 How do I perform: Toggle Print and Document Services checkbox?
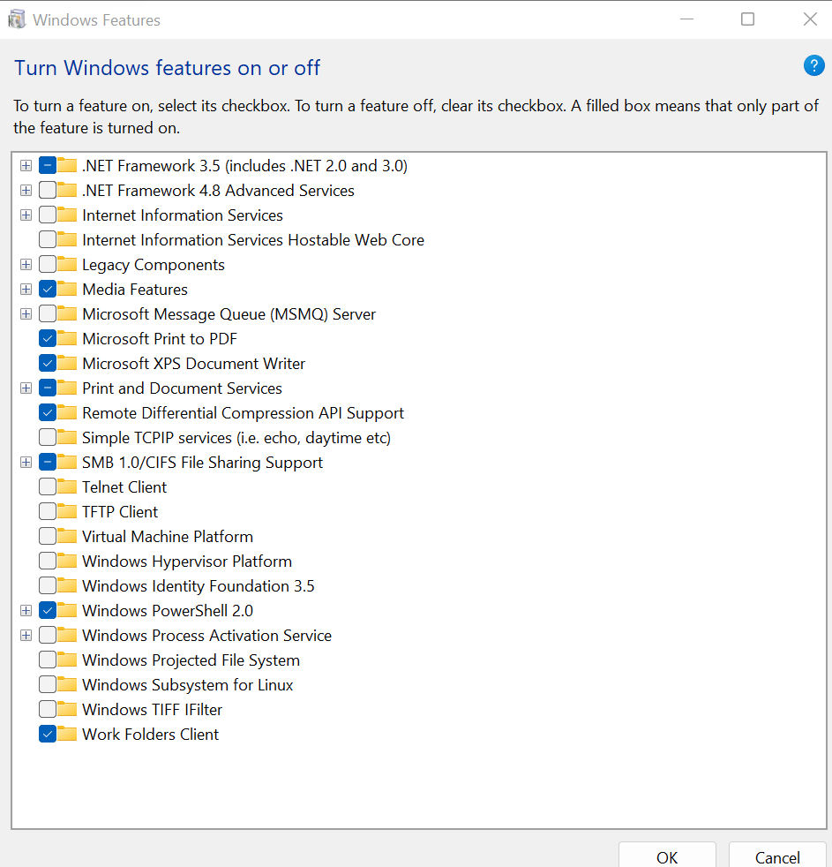[48, 388]
